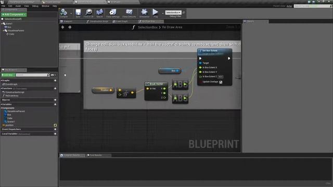Click the Target pin on Set Box Extent

click(x=200, y=63)
